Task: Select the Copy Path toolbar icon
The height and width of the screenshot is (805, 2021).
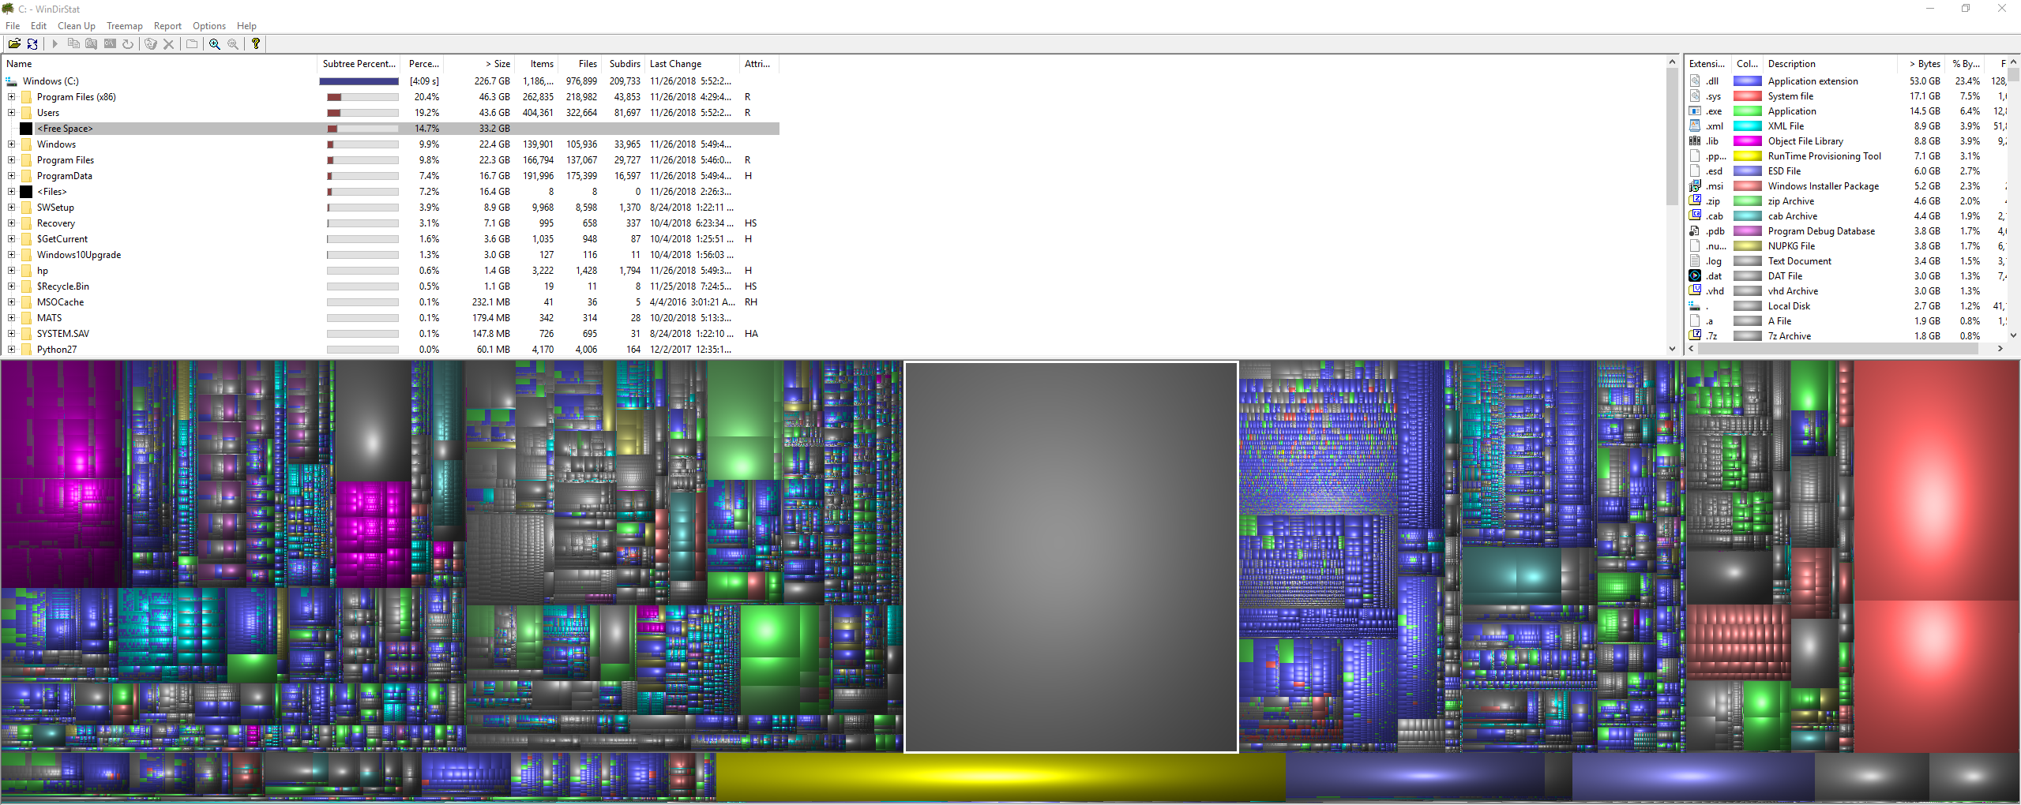Action: [x=73, y=43]
